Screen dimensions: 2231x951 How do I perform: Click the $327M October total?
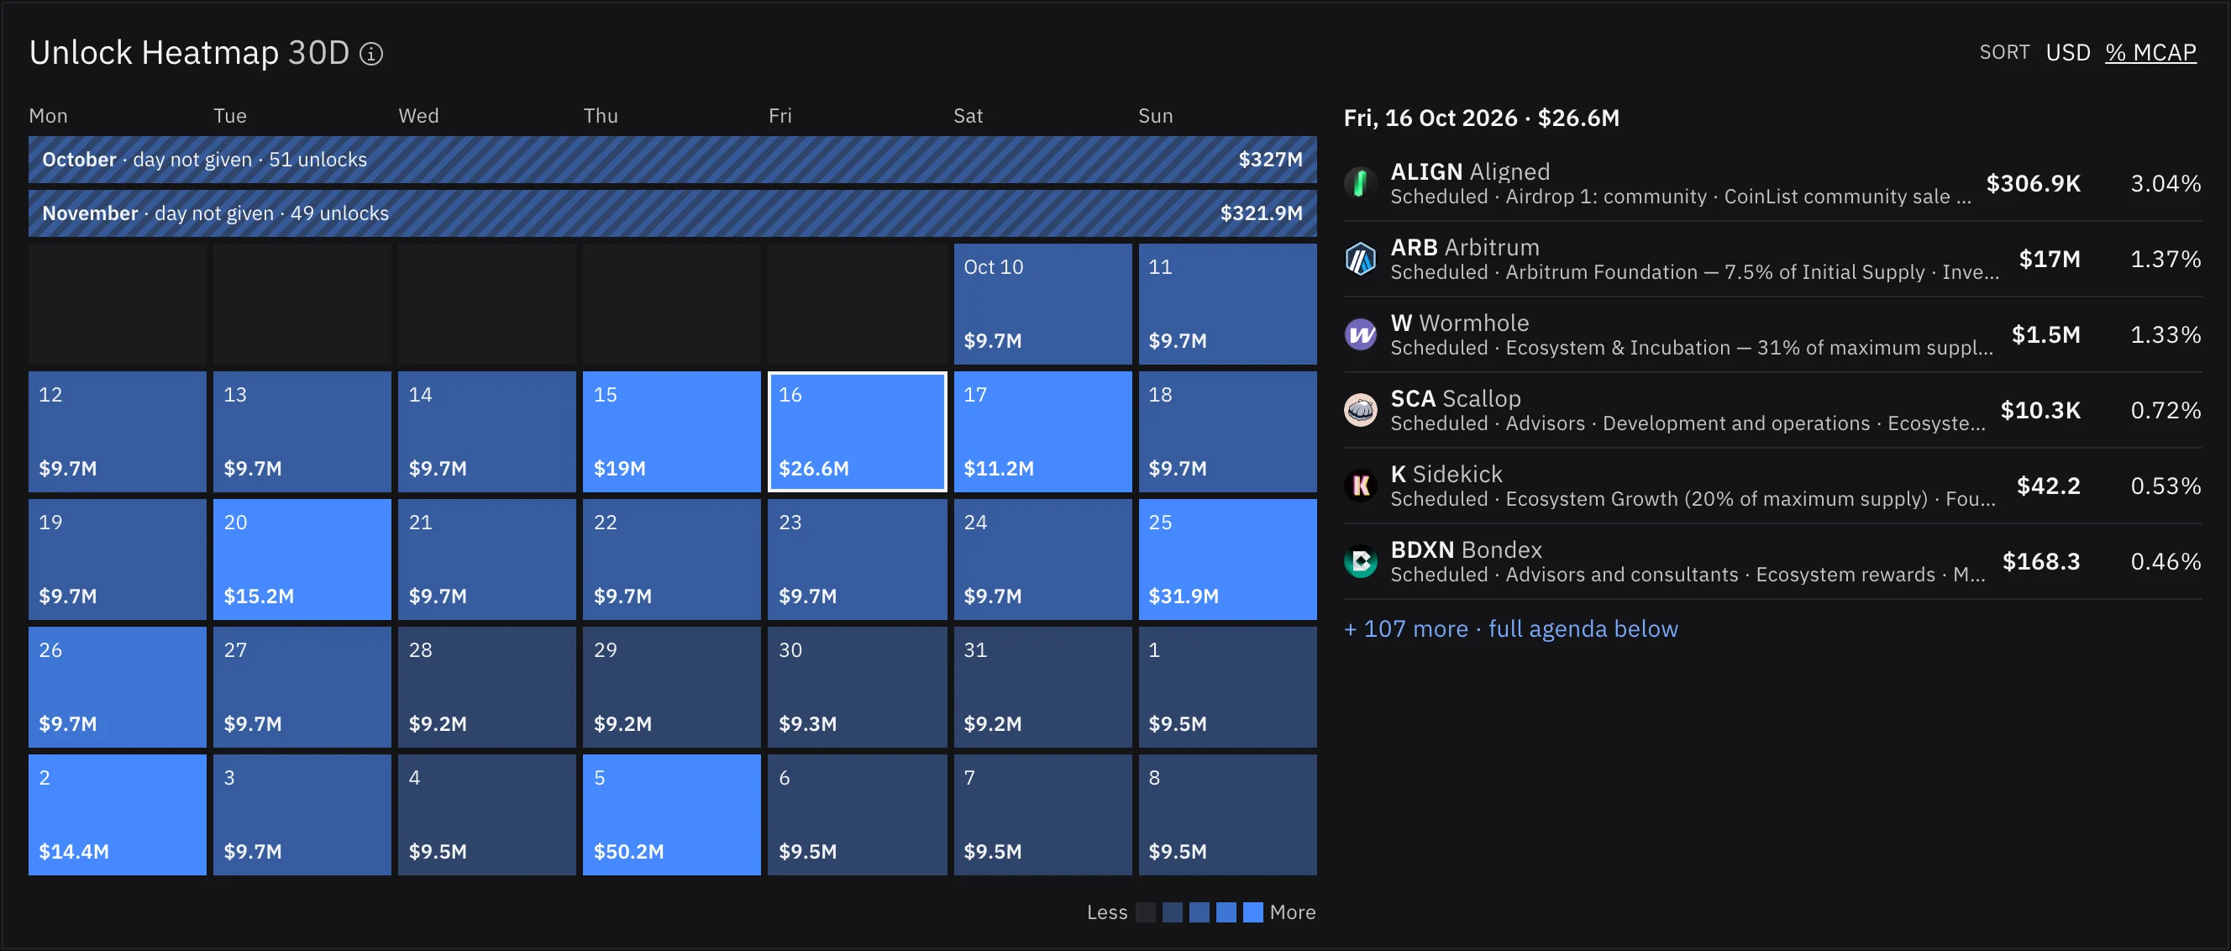(x=1270, y=160)
